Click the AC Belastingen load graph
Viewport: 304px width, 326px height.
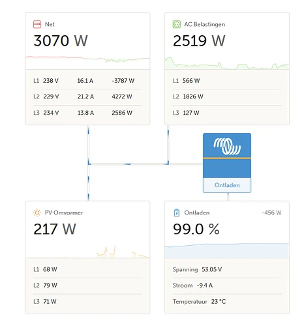227,63
